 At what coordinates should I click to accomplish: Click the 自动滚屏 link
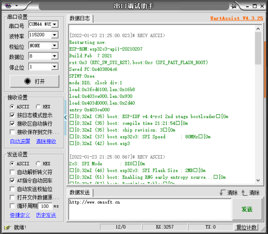20,141
